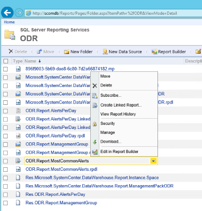This screenshot has width=202, height=211.
Task: Open Res...Report.ManagementPackODR link
Action: click(100, 186)
